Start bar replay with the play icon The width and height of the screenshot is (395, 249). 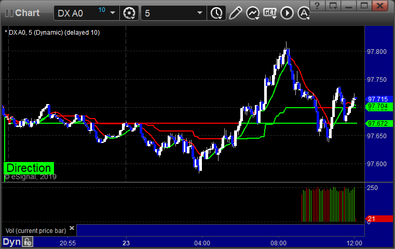[x=287, y=13]
